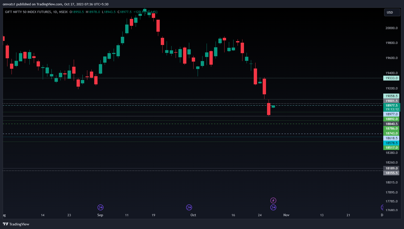
Task: Click the Nov label on the time axis
Action: [x=286, y=215]
